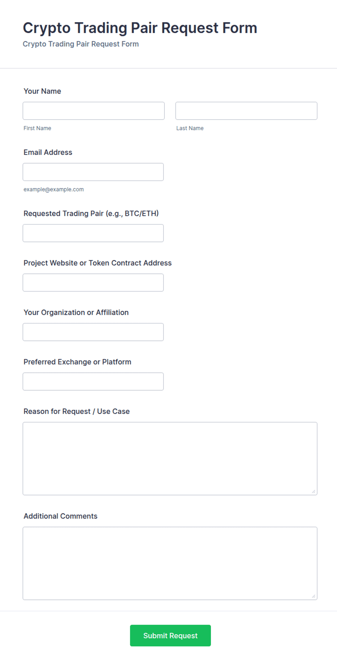Click the Additional Comments textarea resize grip

313,596
